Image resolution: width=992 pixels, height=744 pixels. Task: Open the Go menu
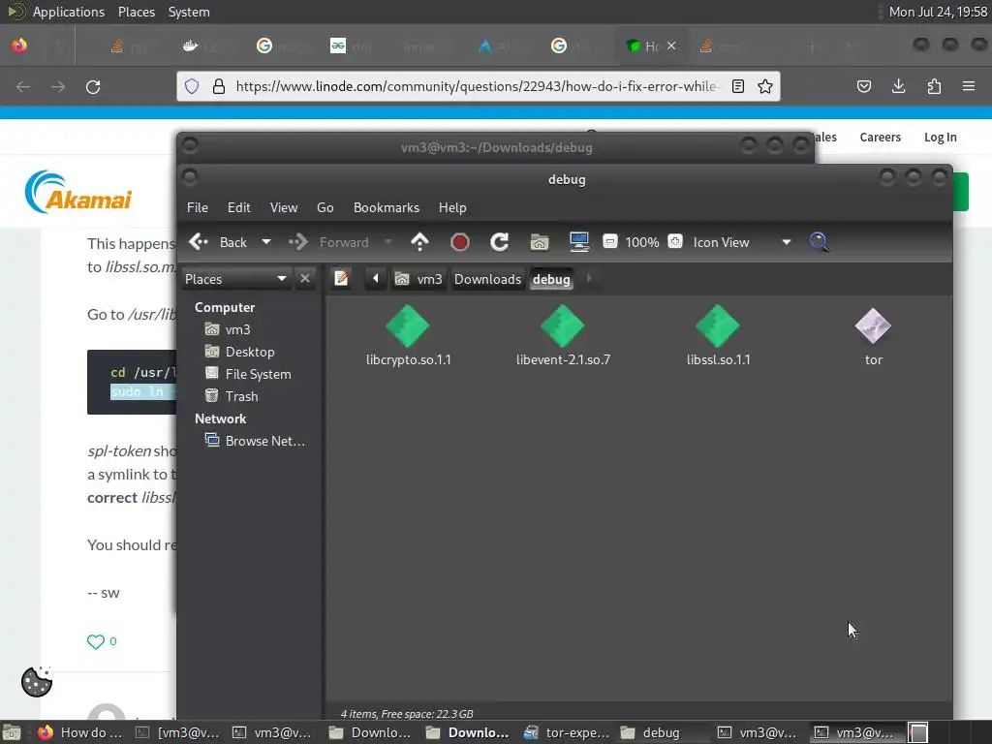325,207
